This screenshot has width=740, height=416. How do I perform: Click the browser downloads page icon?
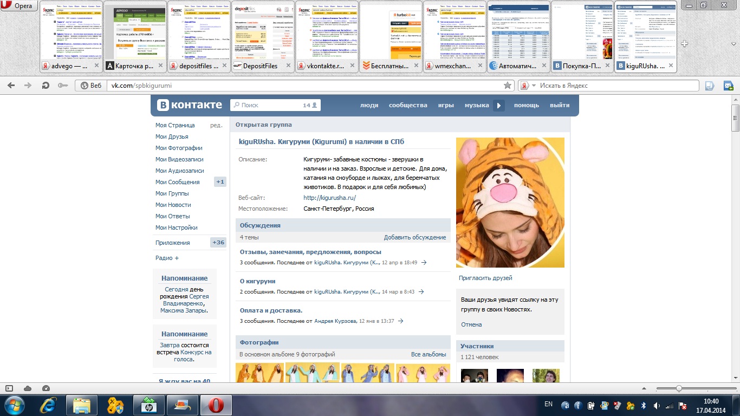710,85
